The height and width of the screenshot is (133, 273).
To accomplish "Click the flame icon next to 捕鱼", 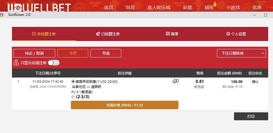I will click(215, 4).
